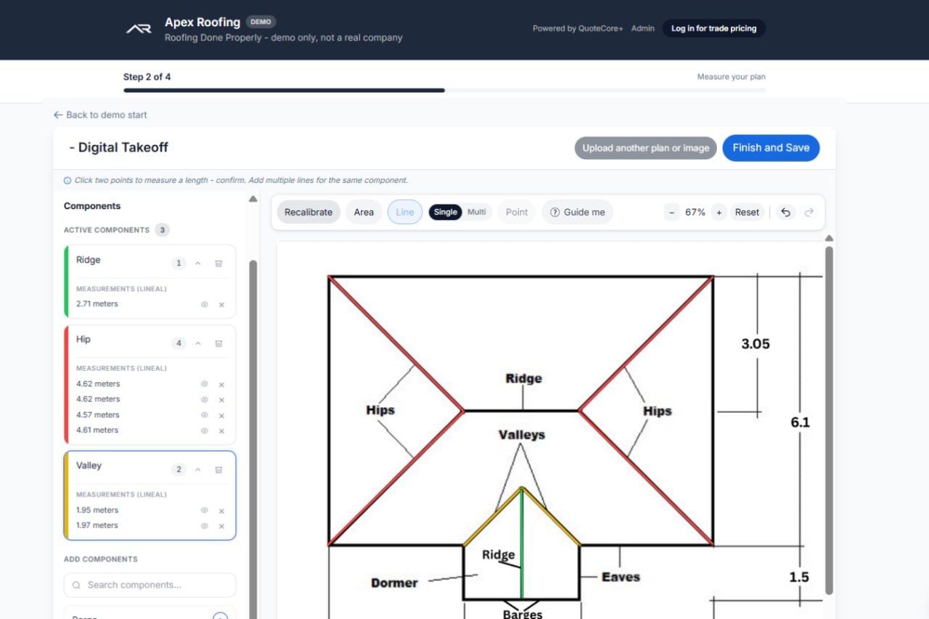Hide the first 4.62 meters Hip measurement

point(205,384)
